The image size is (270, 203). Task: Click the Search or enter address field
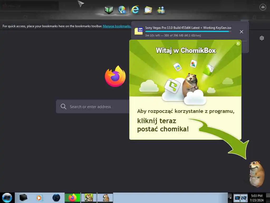93,107
